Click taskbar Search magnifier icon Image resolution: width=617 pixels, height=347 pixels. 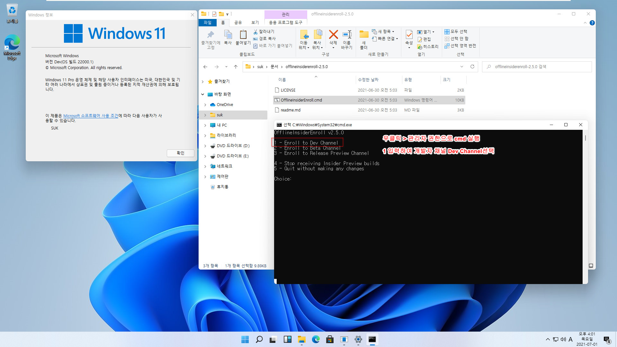(x=259, y=339)
